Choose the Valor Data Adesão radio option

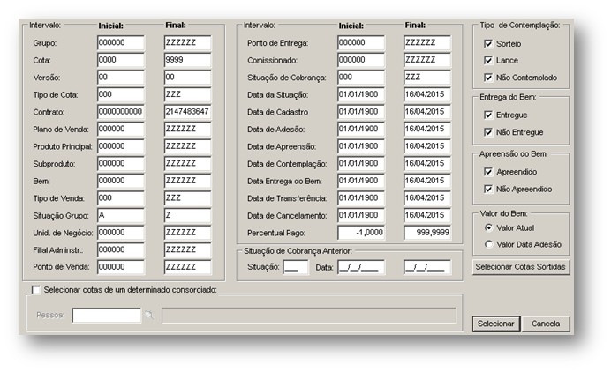pyautogui.click(x=488, y=244)
